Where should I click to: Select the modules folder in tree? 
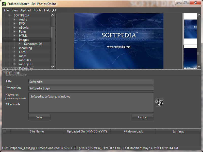tap(25, 60)
